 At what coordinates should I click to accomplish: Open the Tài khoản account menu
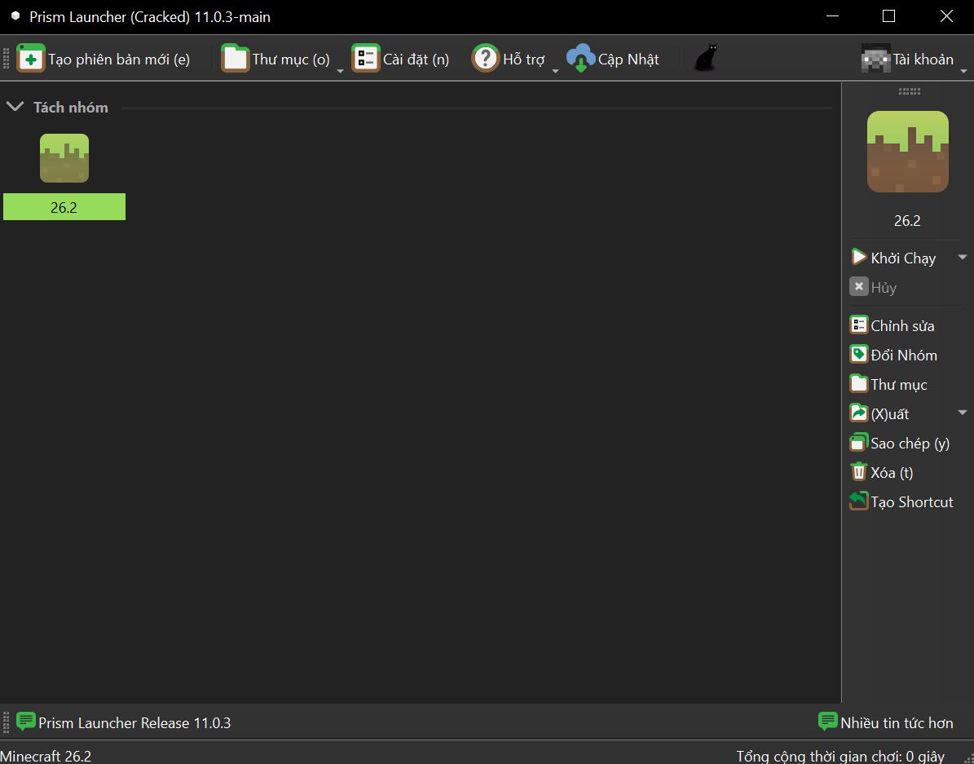tap(913, 59)
